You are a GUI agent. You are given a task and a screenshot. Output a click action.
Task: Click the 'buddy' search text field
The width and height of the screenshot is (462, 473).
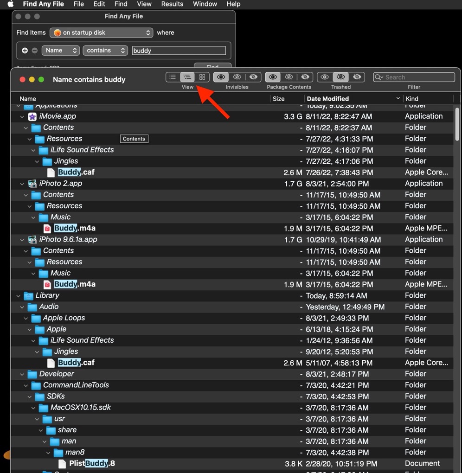coord(179,51)
